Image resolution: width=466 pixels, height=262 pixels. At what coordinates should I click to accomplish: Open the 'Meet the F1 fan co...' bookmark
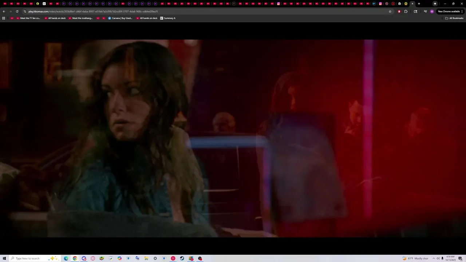click(28, 18)
